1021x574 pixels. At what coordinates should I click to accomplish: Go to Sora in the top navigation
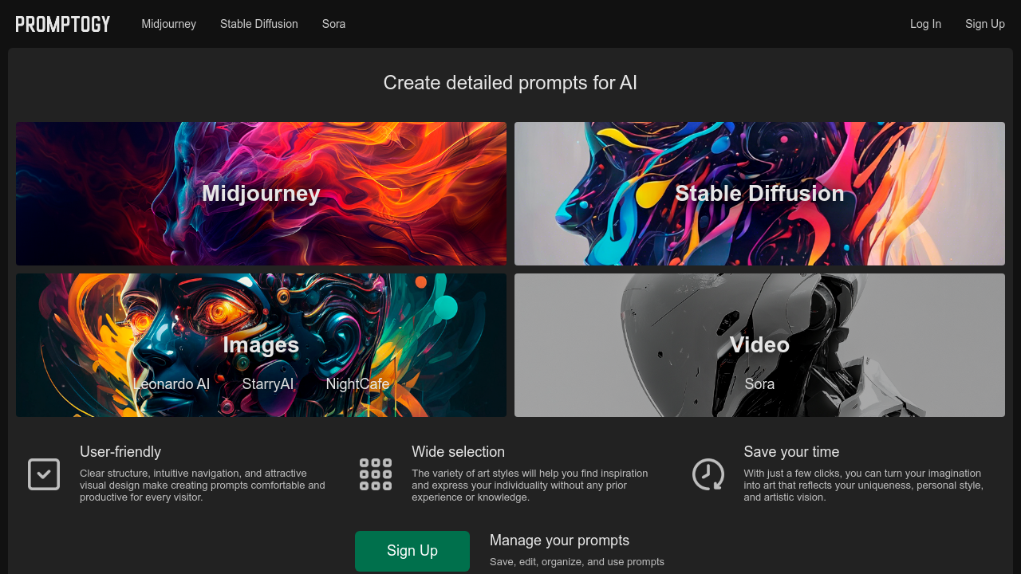click(333, 24)
